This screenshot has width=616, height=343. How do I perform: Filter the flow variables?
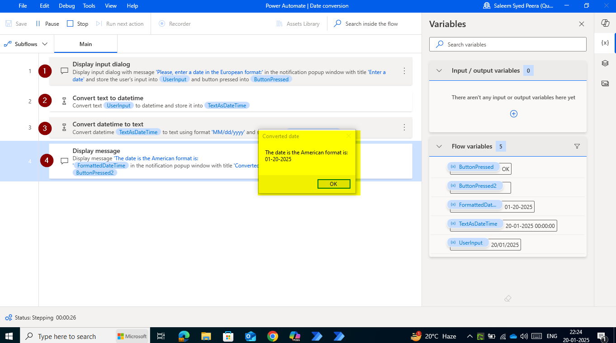tap(577, 146)
